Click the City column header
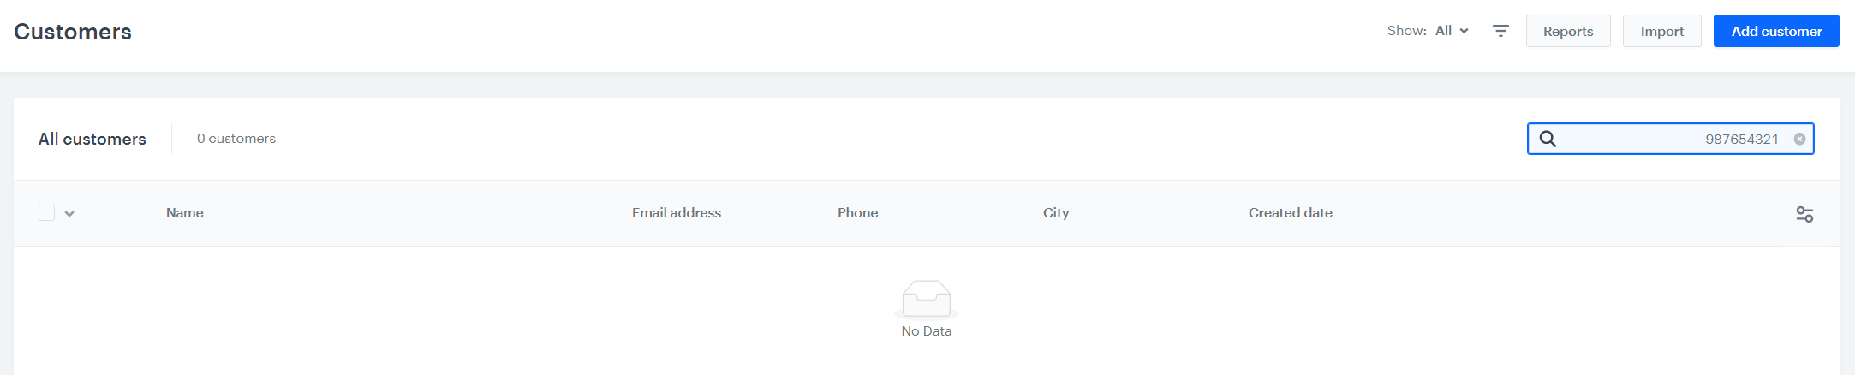The width and height of the screenshot is (1855, 375). pyautogui.click(x=1056, y=212)
